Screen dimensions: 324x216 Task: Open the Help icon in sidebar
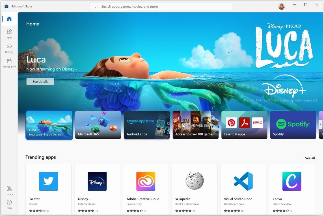pos(9,204)
